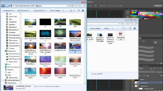
Task: Open the preview pane icon in left Explorer
Action: [78, 11]
